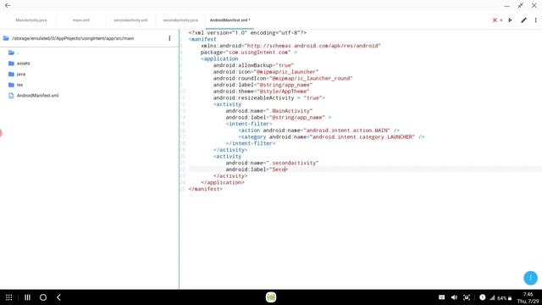The image size is (542, 305).
Task: Click the package="com.usingIntent.com" line
Action: pyautogui.click(x=248, y=53)
